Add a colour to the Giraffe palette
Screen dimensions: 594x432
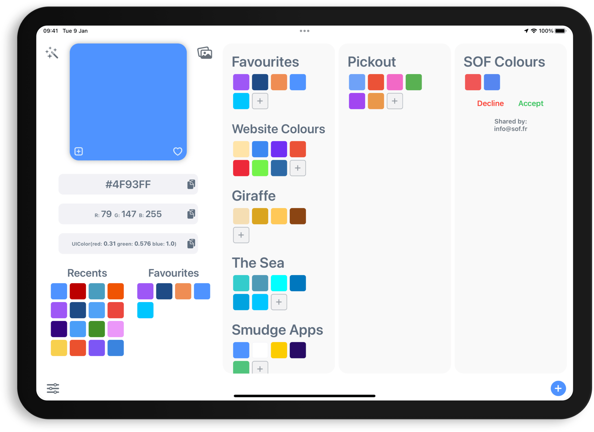(x=241, y=235)
